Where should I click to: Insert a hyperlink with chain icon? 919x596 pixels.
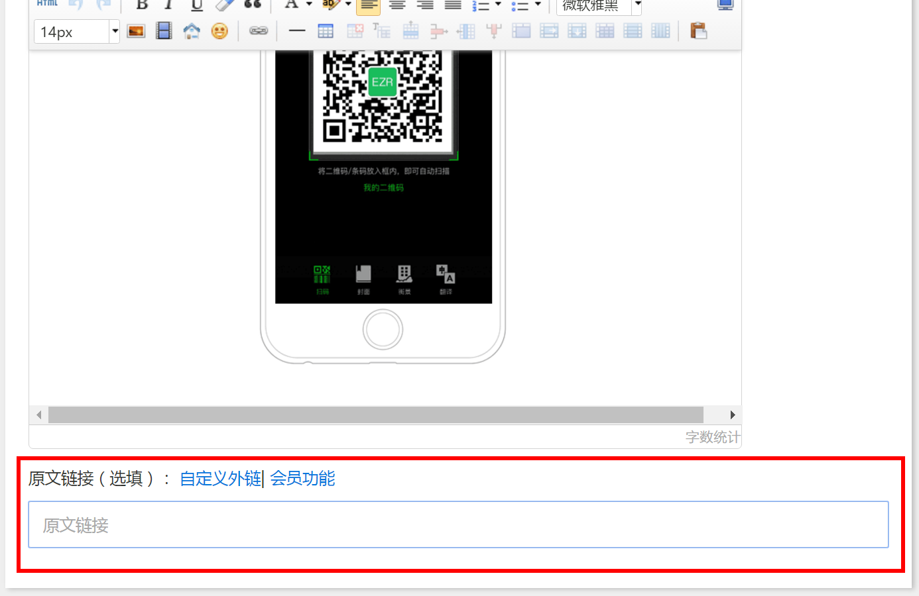pyautogui.click(x=259, y=30)
